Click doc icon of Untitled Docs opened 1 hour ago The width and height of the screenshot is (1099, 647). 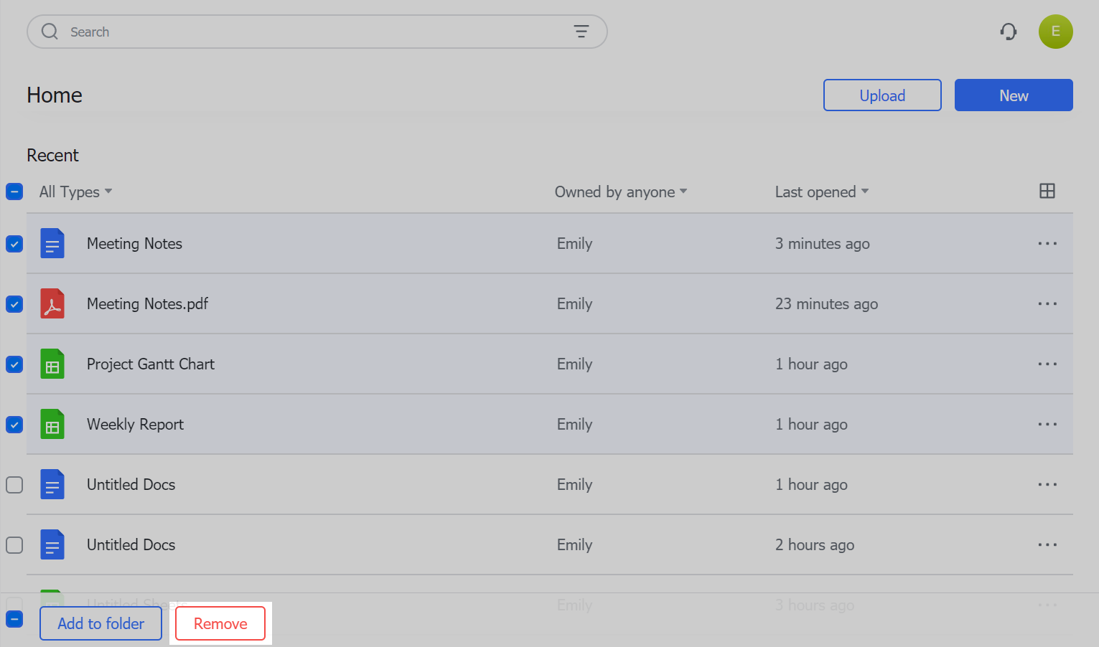pos(52,484)
